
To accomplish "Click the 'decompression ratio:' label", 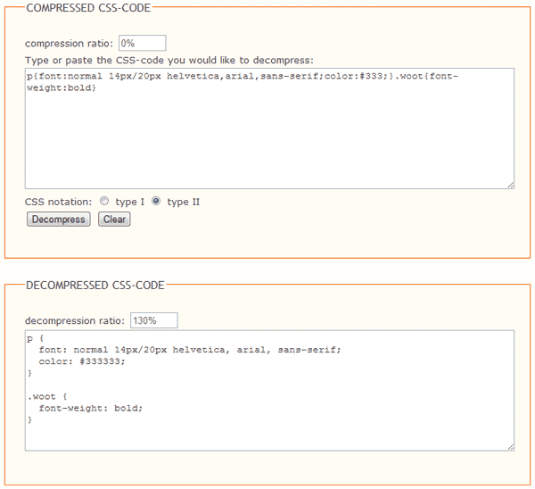I will [x=75, y=320].
